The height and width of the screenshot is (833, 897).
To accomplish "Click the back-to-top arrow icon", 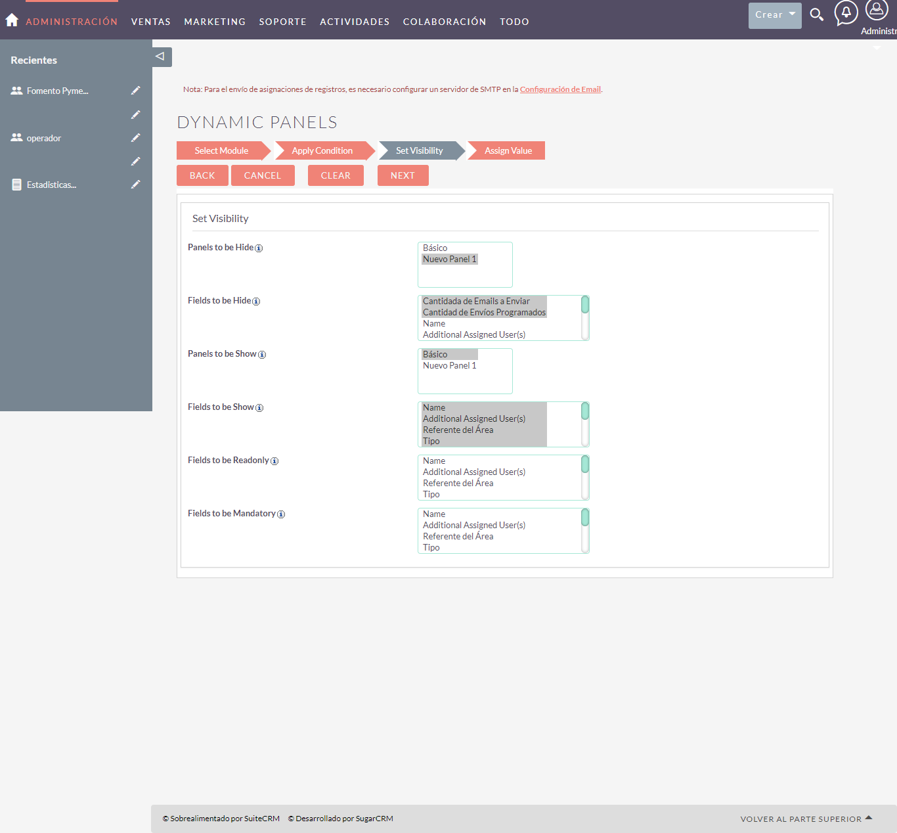I will pos(869,818).
